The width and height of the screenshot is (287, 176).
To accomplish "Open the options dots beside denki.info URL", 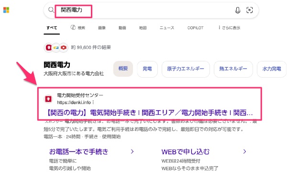I will tap(93, 102).
